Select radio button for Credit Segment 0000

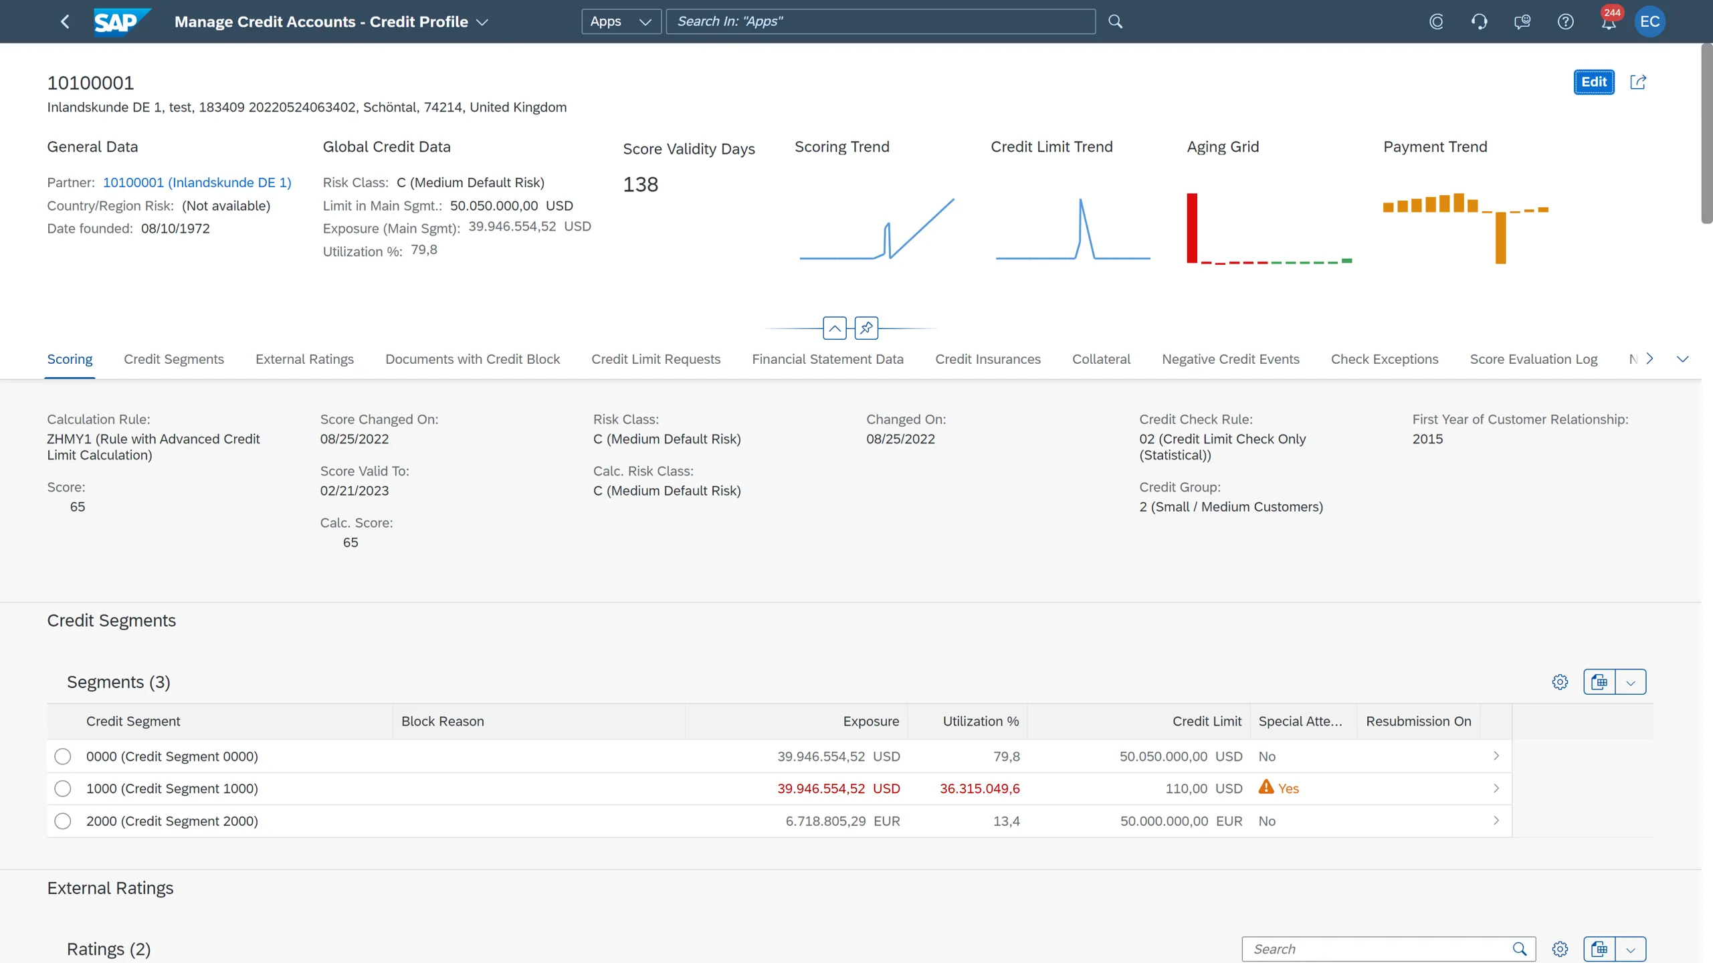pos(62,756)
